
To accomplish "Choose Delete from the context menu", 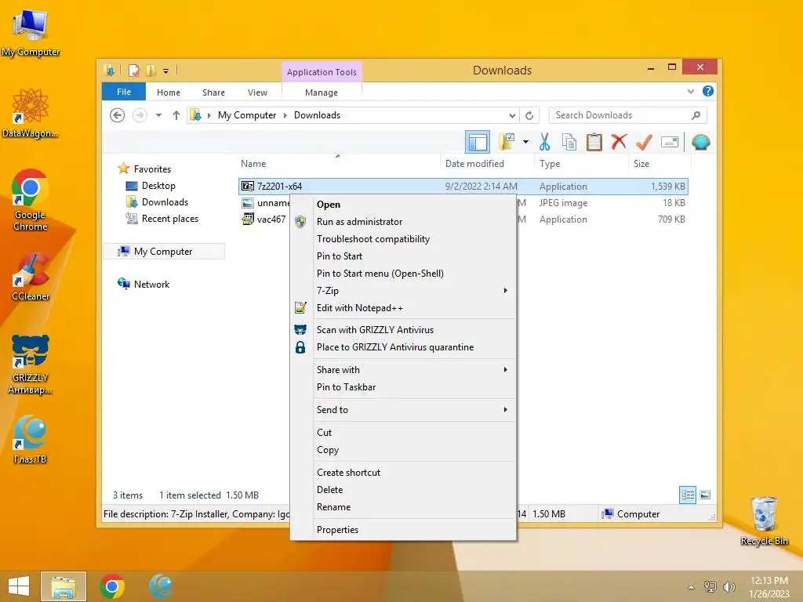I will pos(404,490).
